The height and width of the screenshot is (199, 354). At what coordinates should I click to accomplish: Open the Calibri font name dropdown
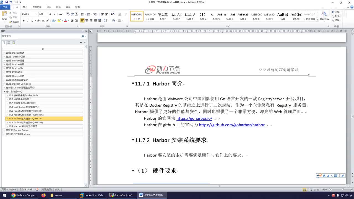(37, 14)
